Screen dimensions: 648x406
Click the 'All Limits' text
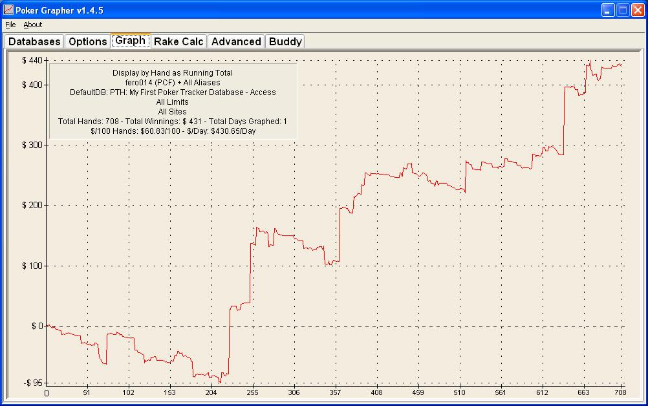[x=172, y=102]
